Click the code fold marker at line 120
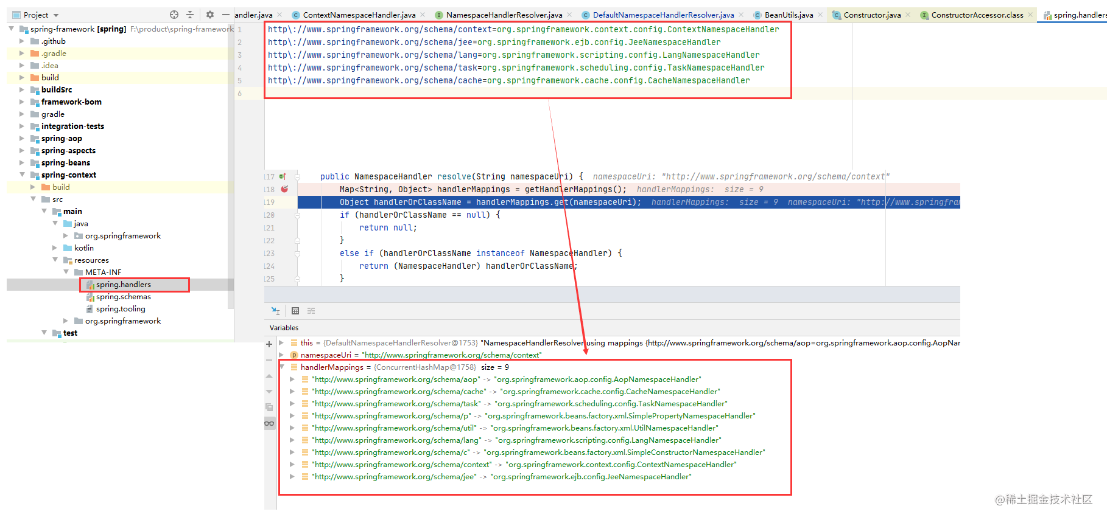Image resolution: width=1107 pixels, height=520 pixels. [298, 215]
